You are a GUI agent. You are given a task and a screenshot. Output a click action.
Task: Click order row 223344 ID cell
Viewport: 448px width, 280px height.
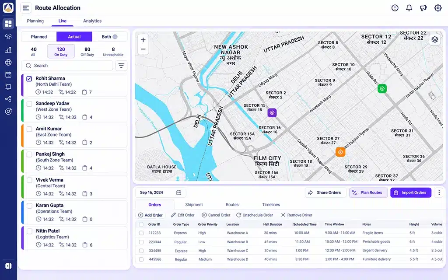pyautogui.click(x=155, y=242)
